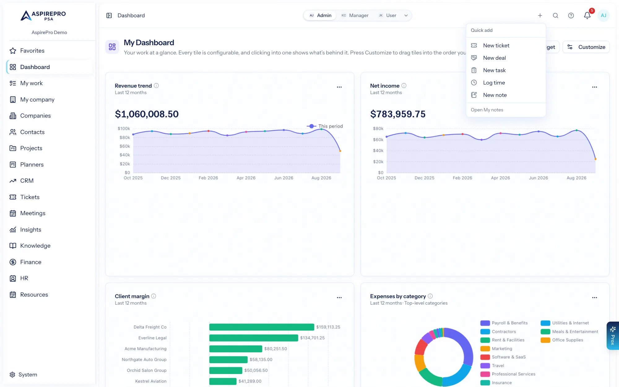
Task: Open My notes link
Action: [x=487, y=110]
